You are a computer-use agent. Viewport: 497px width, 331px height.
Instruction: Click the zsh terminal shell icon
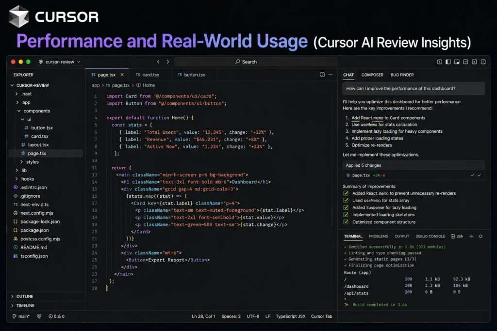[453, 236]
